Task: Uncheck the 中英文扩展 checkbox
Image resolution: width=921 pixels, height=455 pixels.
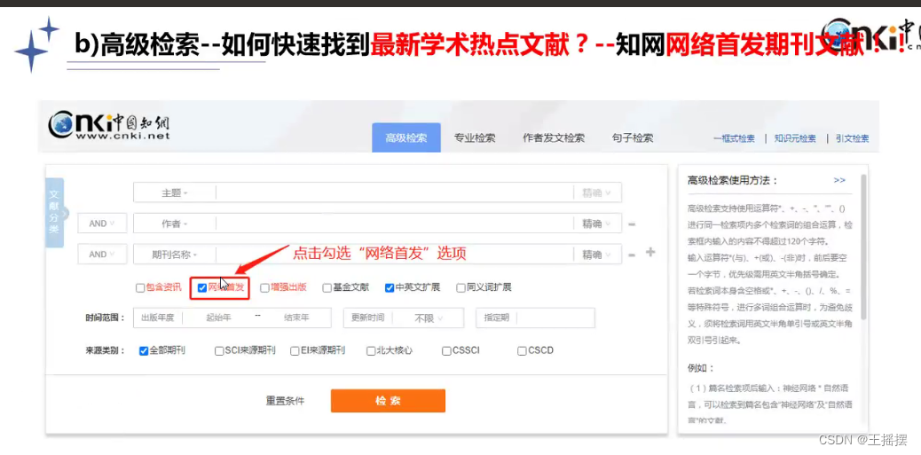Action: click(390, 287)
